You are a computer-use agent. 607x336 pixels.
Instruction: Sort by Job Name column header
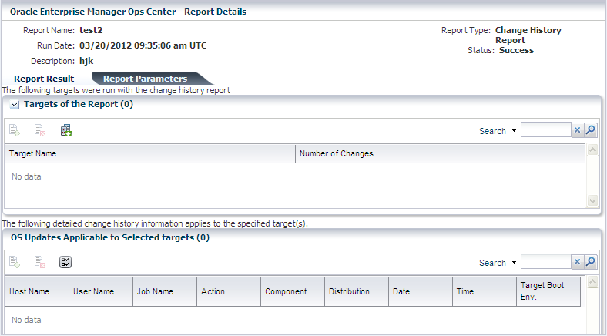click(165, 291)
